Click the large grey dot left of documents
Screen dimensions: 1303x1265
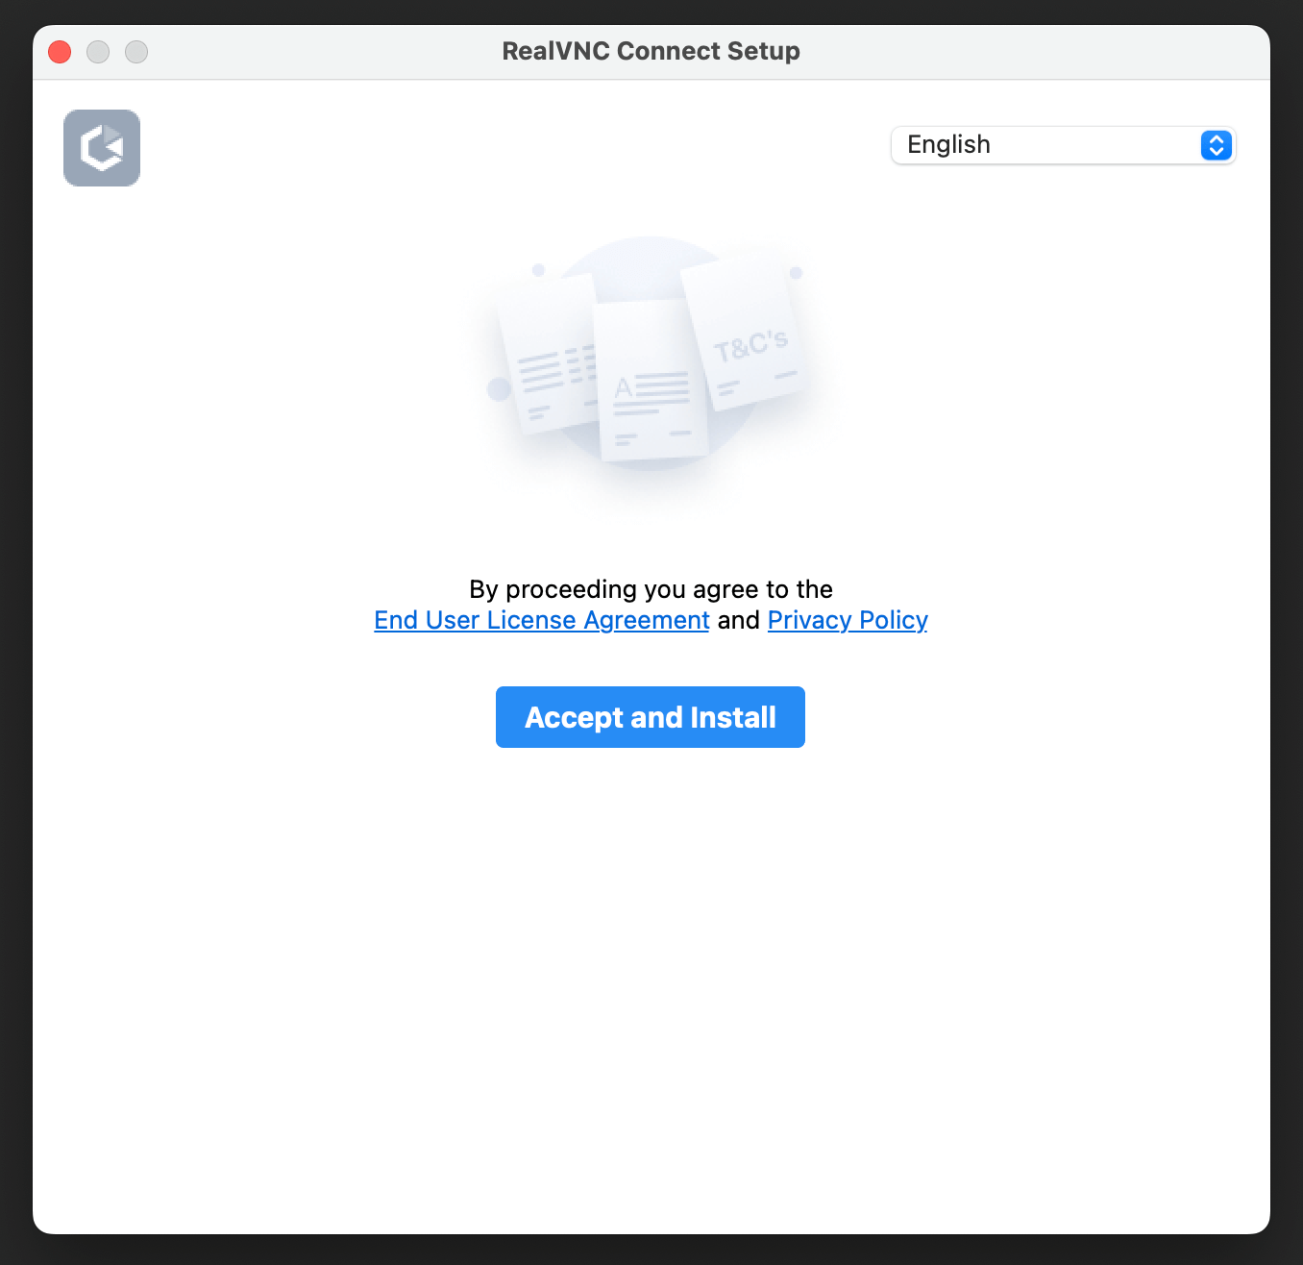click(499, 389)
